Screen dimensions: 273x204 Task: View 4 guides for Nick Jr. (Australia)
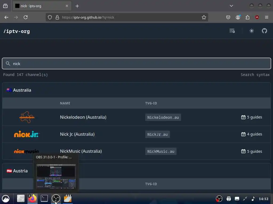(252, 134)
